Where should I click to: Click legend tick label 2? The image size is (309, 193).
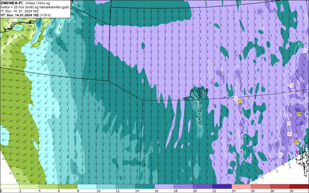[20, 191]
